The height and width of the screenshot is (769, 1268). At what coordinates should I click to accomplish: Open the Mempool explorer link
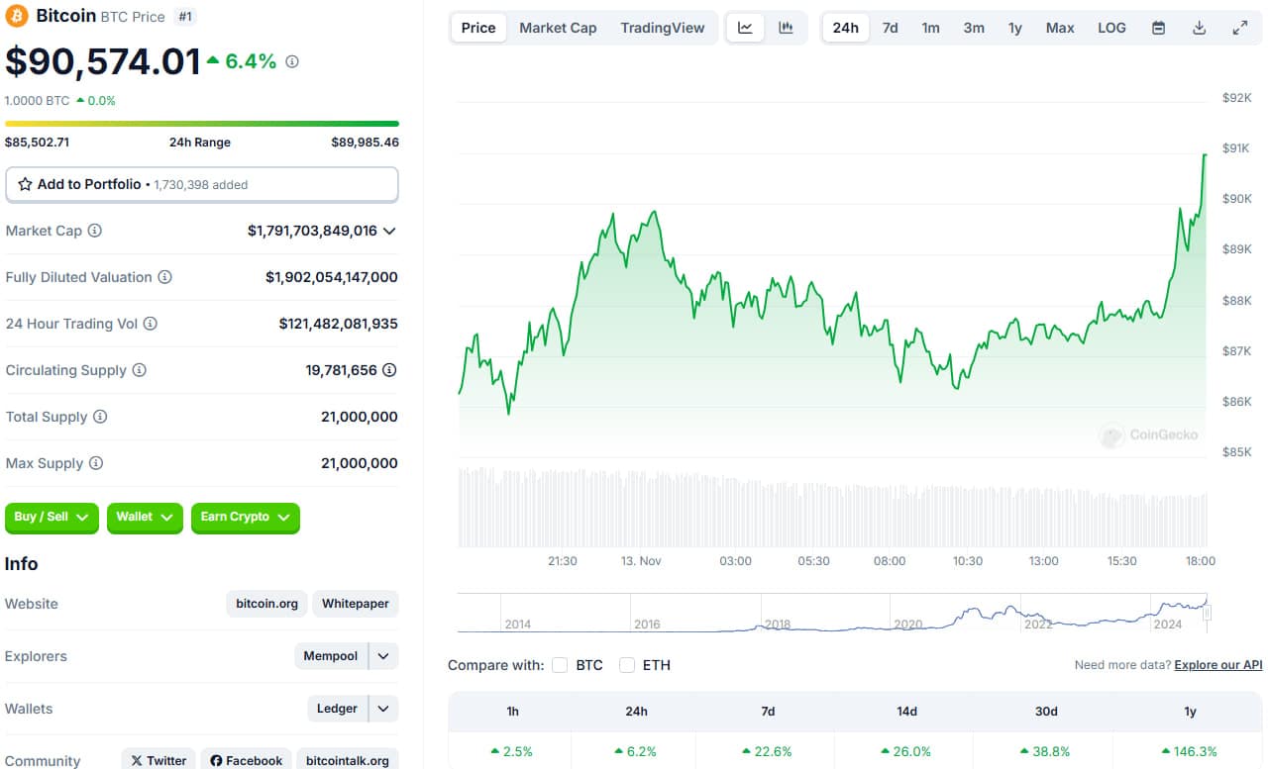click(x=331, y=656)
